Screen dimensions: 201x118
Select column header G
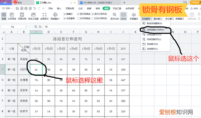(x=86, y=32)
